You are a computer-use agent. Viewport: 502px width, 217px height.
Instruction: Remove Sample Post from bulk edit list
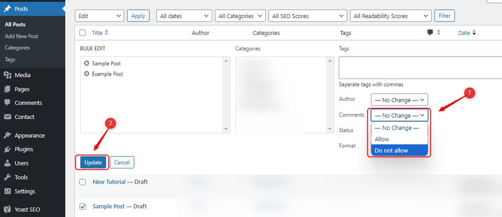click(x=86, y=63)
